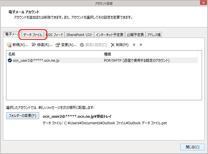Image resolution: width=208 pixels, height=154 pixels.
Task: Open the SharePoint リスト tab
Action: [79, 35]
